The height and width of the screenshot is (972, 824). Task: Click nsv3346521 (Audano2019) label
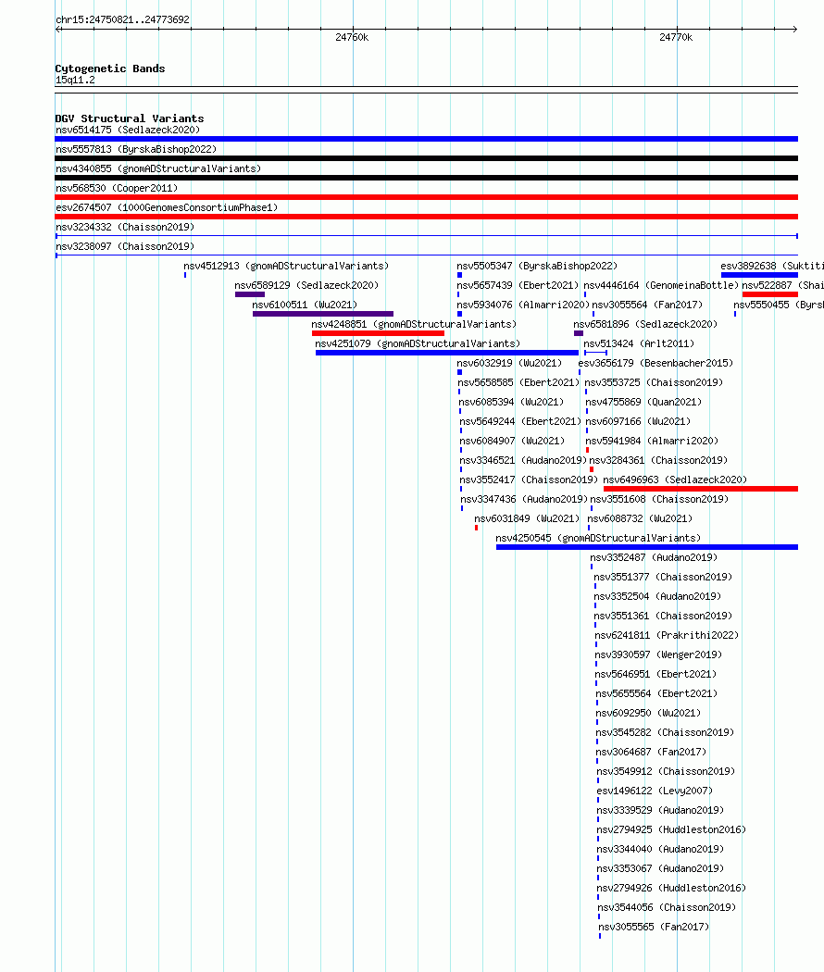[x=523, y=460]
